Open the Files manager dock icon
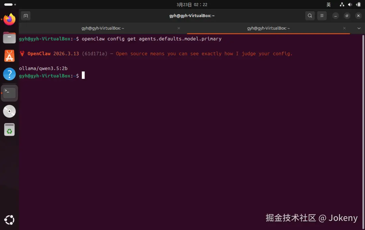 click(9, 38)
